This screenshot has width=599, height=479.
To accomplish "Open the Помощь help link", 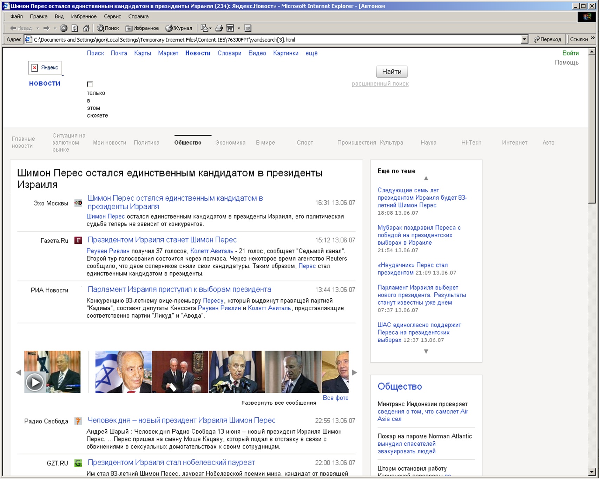I will pyautogui.click(x=566, y=62).
